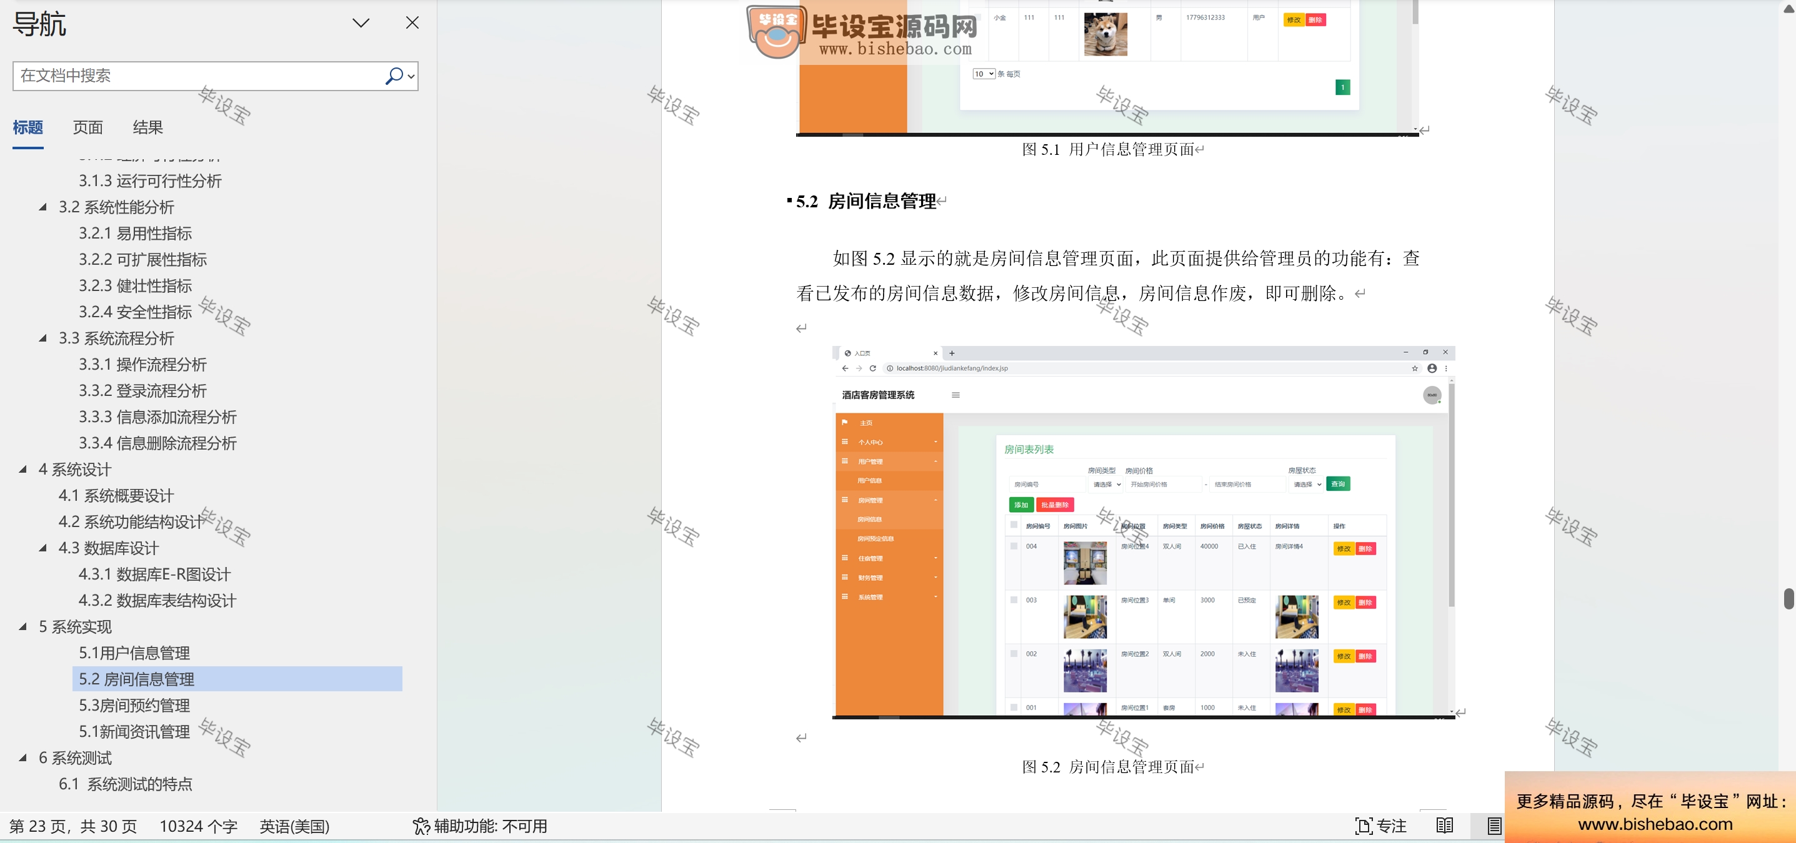Go to heading 3.3.4 信息删除流程分析
The width and height of the screenshot is (1796, 843).
[x=157, y=443]
